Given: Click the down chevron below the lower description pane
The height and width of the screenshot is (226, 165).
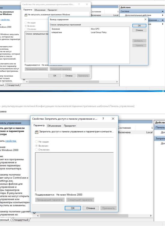Looking at the screenshot, I should tap(34, 213).
